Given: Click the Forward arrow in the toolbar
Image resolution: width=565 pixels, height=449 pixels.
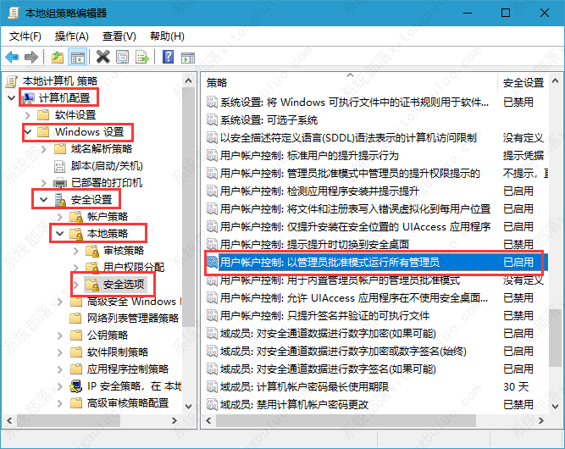Looking at the screenshot, I should 30,57.
